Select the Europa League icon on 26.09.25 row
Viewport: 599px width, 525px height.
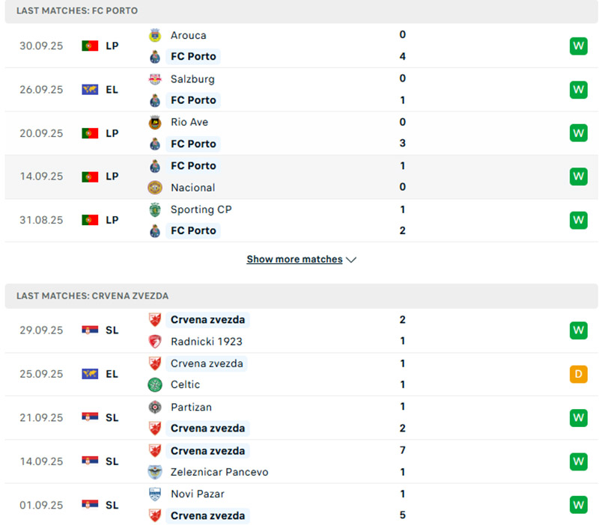tap(90, 90)
